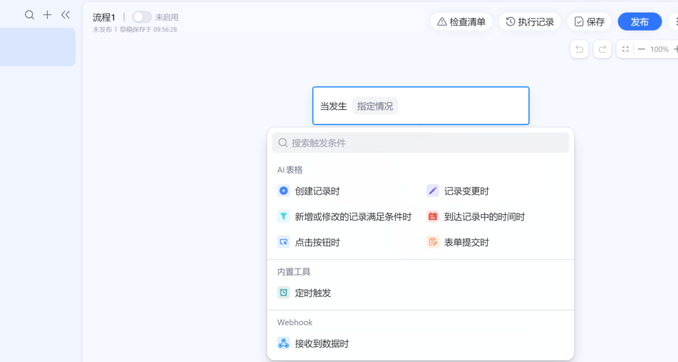Select the 到达记录中的时间时 calendar icon
The height and width of the screenshot is (362, 678).
(x=432, y=216)
